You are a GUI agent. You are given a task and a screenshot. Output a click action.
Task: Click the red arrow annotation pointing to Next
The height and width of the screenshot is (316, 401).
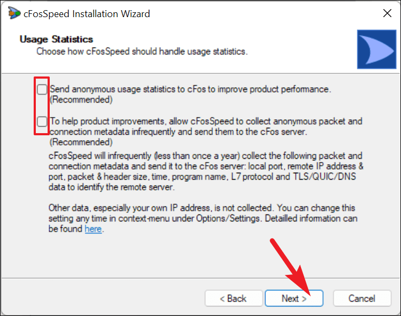click(x=290, y=267)
